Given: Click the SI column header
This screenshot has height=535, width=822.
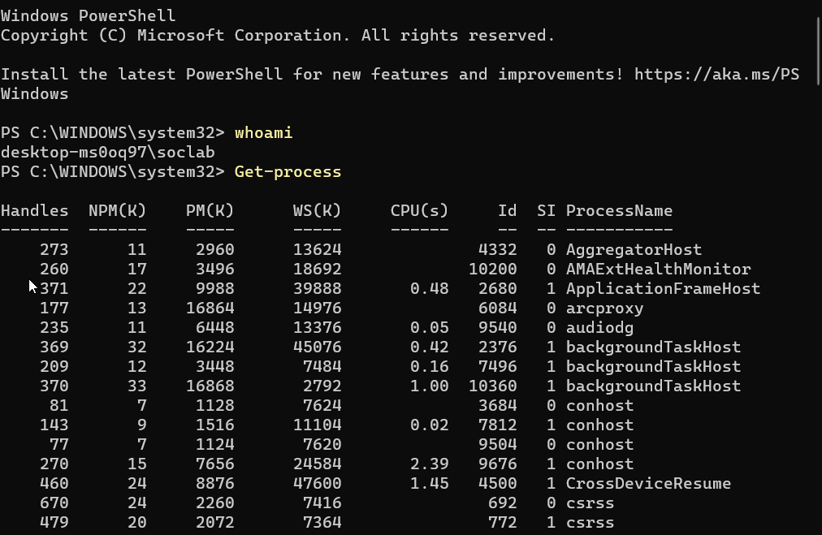Looking at the screenshot, I should pyautogui.click(x=547, y=210).
